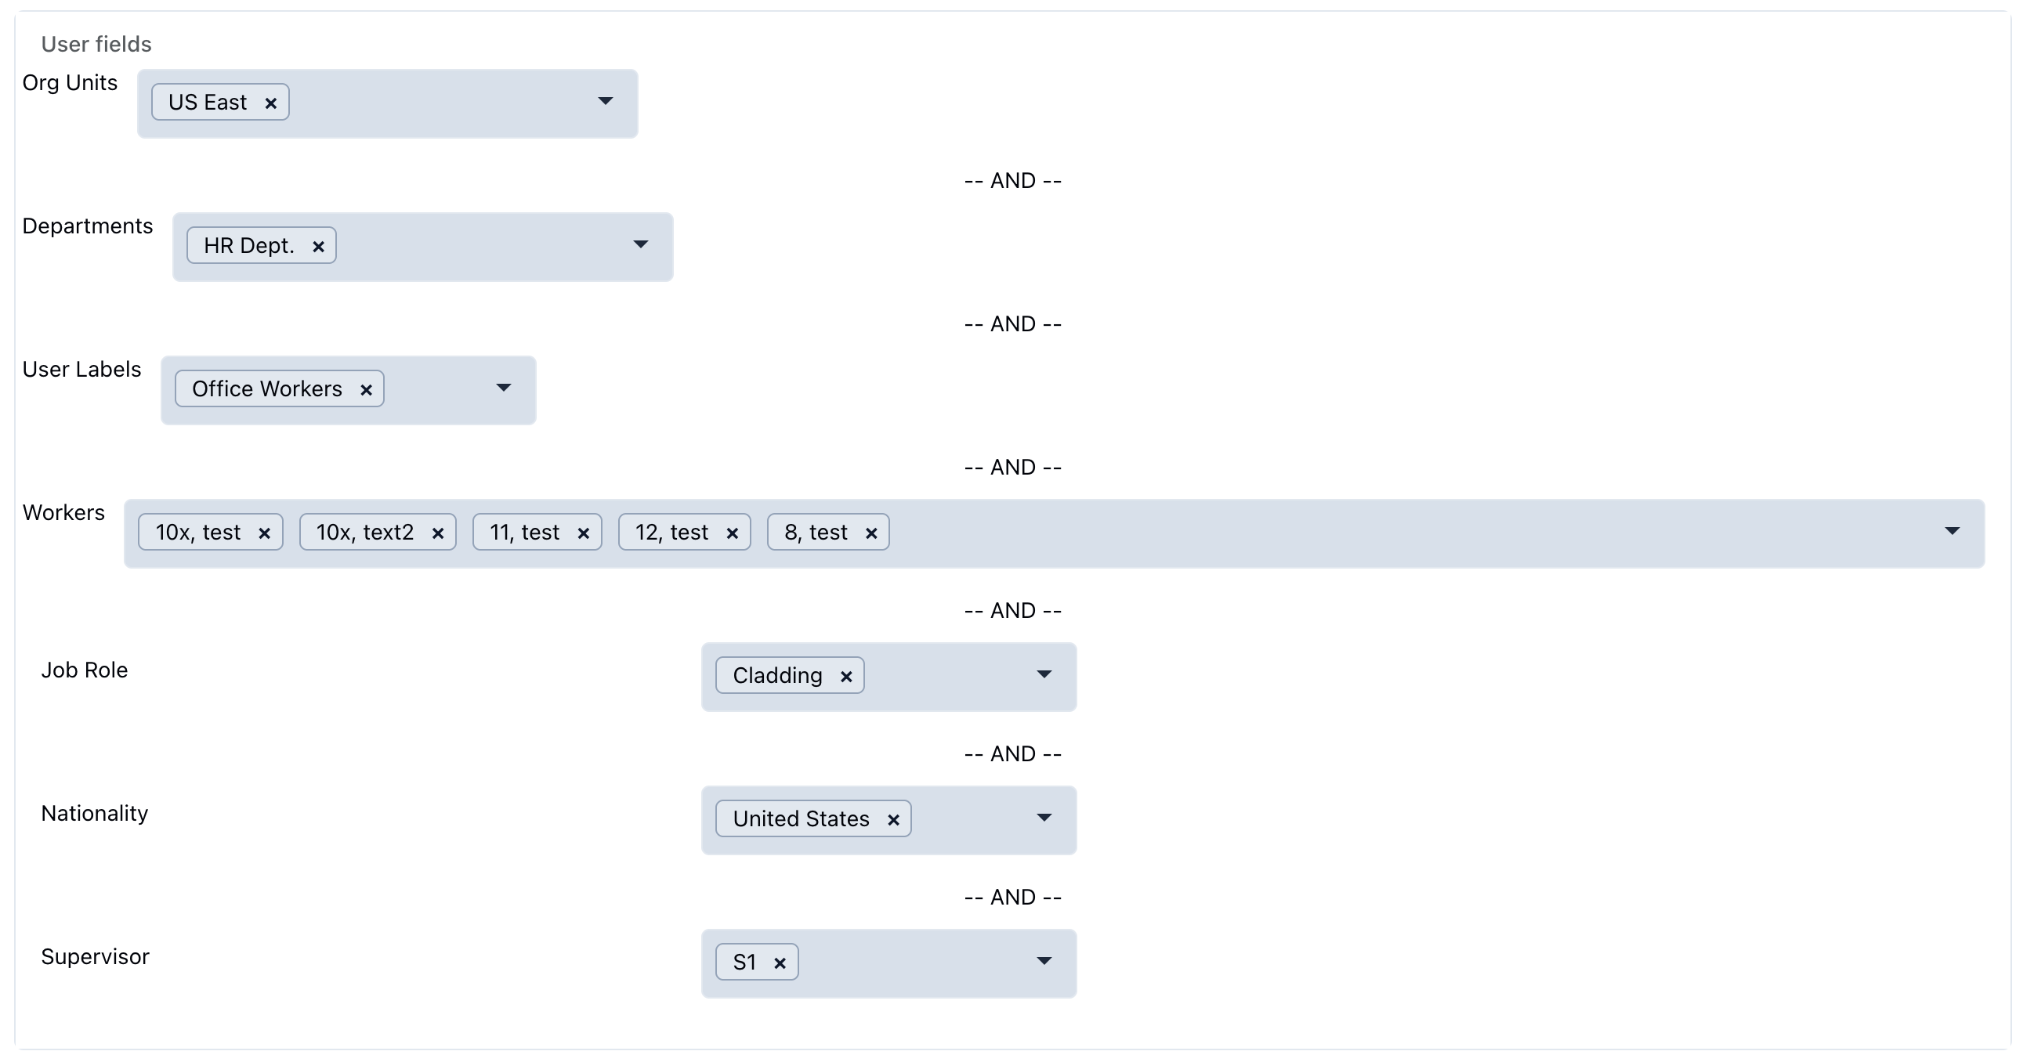Open the Job Role dropdown arrow
Screen dimensions: 2023x1062
[x=1044, y=674]
